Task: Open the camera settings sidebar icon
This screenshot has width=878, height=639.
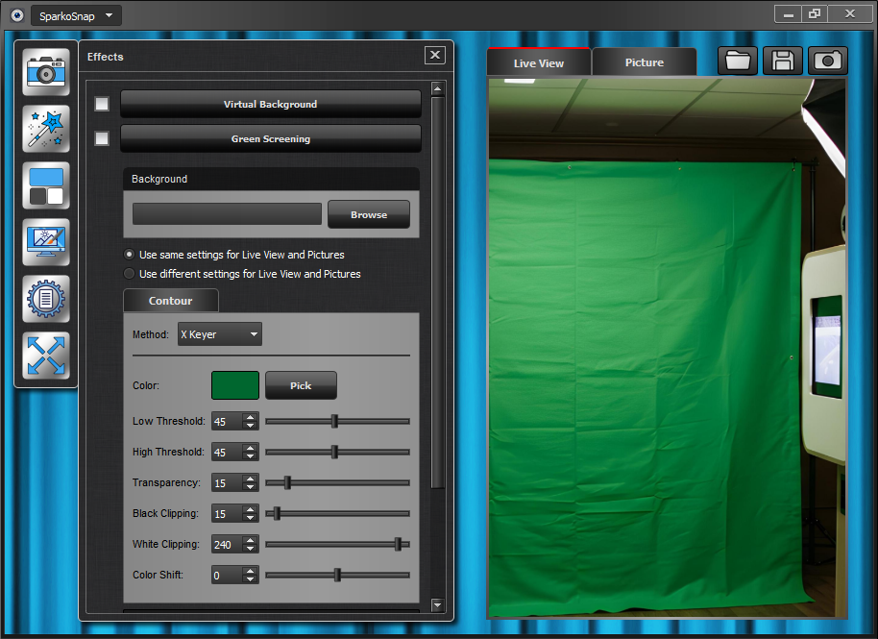Action: [46, 72]
